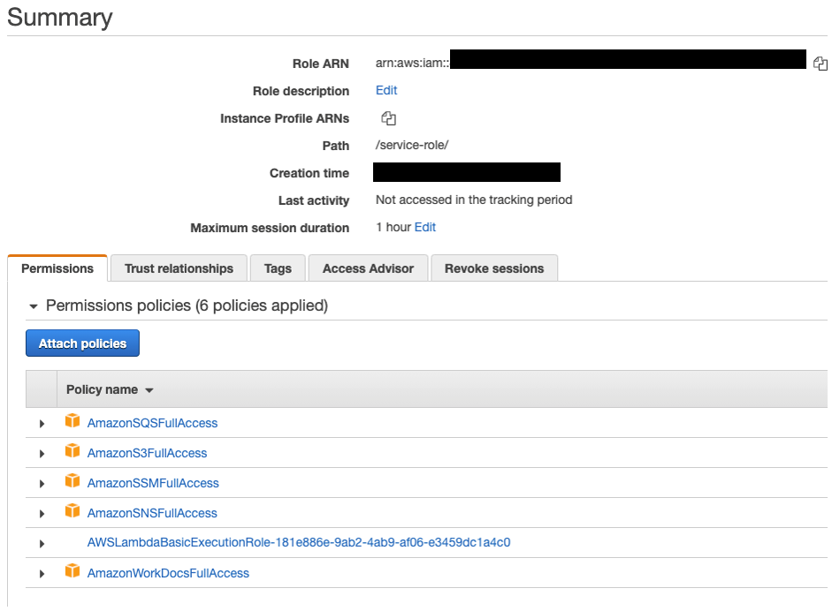
Task: Click the Summary page heading
Action: [60, 18]
